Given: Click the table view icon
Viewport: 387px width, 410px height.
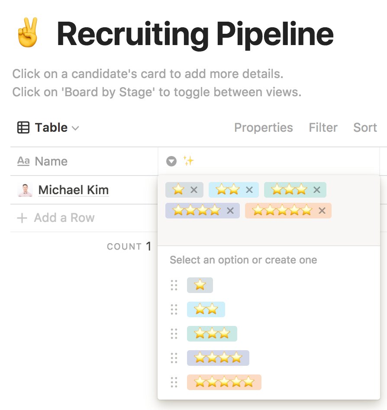Looking at the screenshot, I should 23,127.
